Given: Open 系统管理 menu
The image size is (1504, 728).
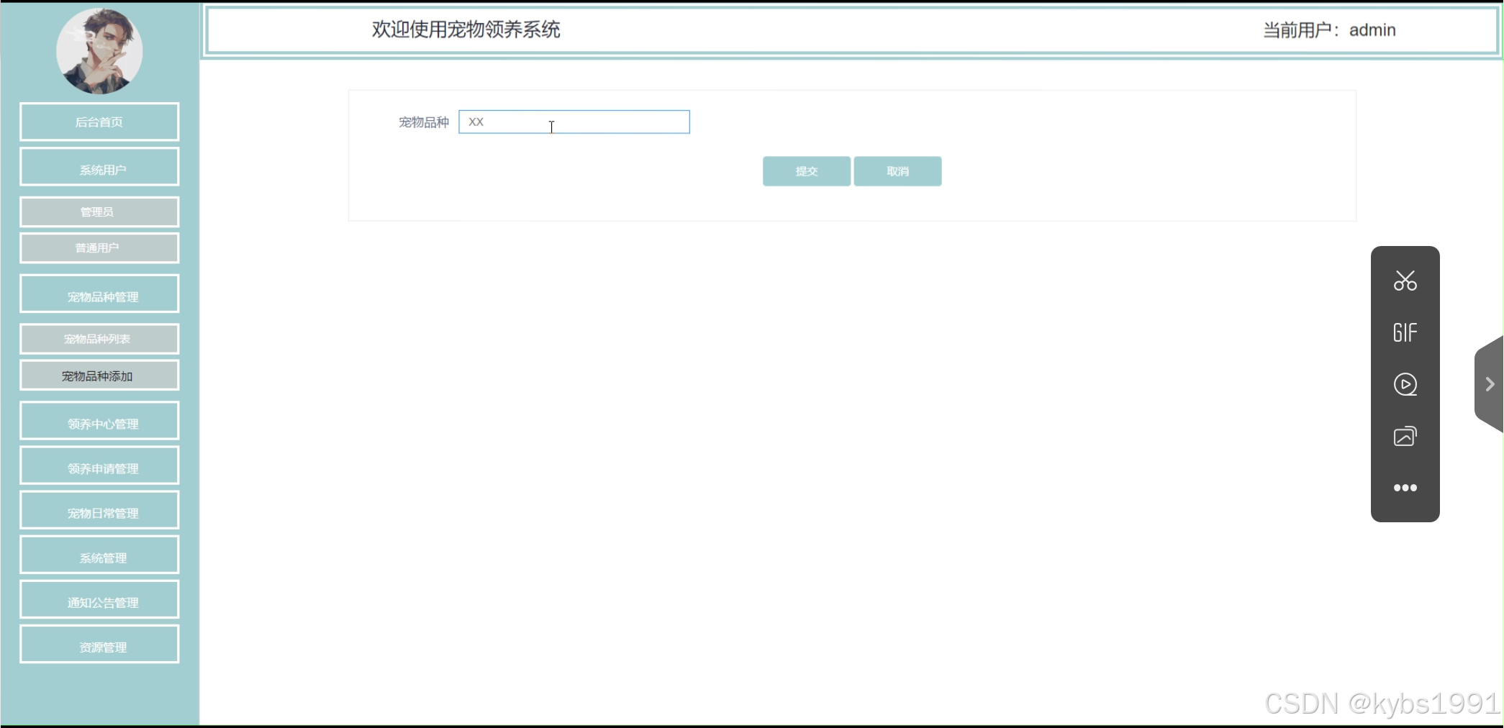Looking at the screenshot, I should pyautogui.click(x=99, y=555).
